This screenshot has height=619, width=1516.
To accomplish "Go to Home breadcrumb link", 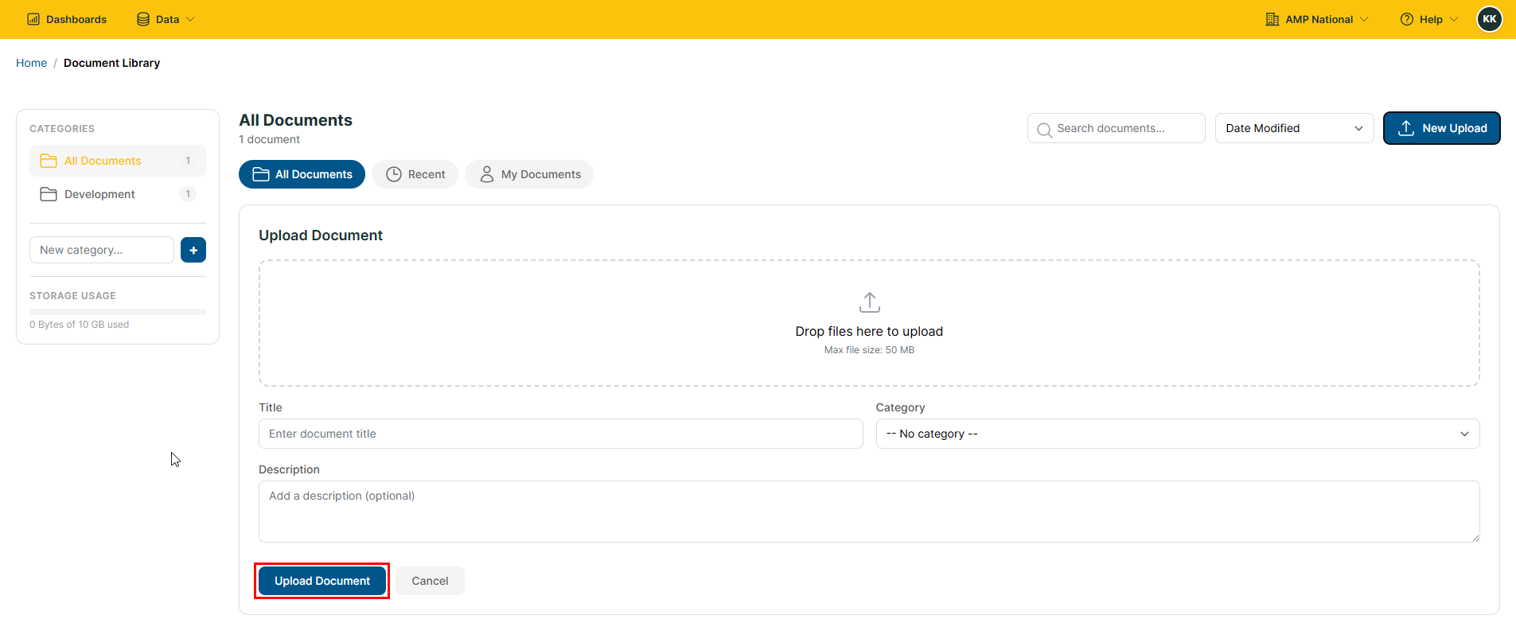I will coord(31,63).
